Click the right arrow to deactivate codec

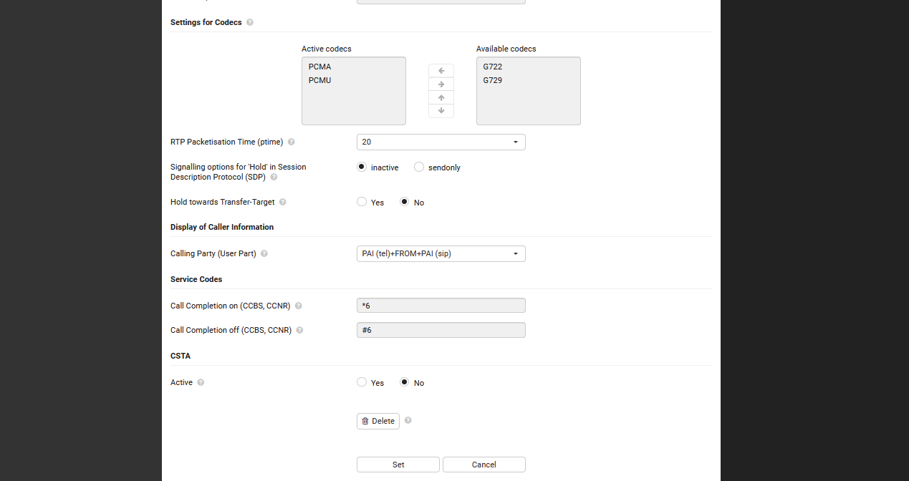[441, 84]
